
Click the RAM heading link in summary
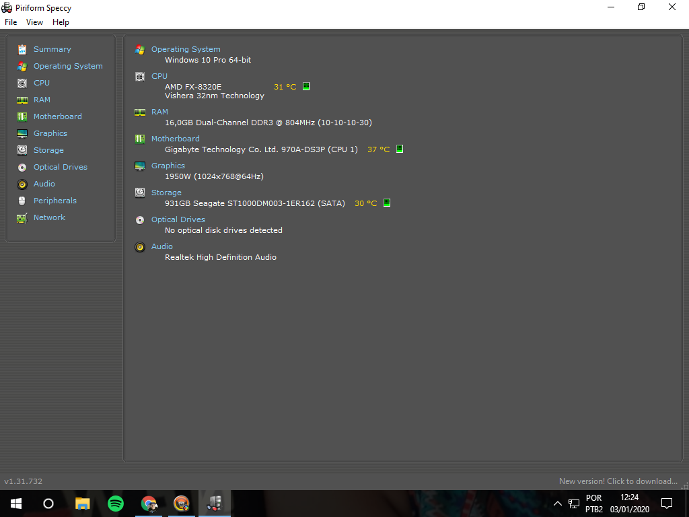(159, 112)
